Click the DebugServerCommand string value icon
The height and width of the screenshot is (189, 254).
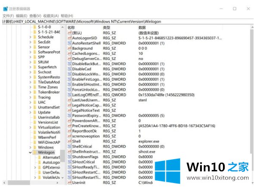pyautogui.click(x=69, y=59)
